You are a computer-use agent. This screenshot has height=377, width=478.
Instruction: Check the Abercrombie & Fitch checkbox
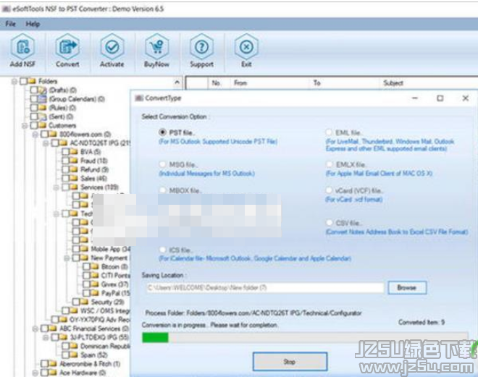click(44, 363)
